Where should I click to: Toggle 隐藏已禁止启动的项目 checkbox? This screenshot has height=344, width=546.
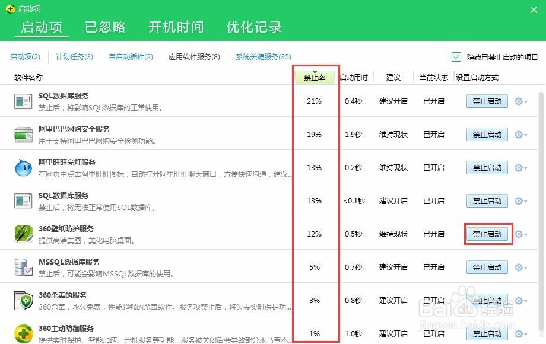click(456, 57)
